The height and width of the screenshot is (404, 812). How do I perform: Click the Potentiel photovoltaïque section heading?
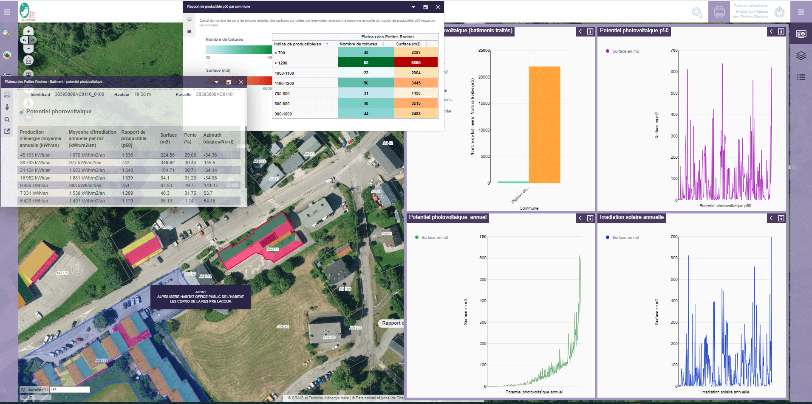click(59, 112)
